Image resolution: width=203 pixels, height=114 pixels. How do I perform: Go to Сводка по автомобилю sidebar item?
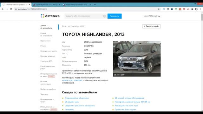pyautogui.click(x=46, y=35)
